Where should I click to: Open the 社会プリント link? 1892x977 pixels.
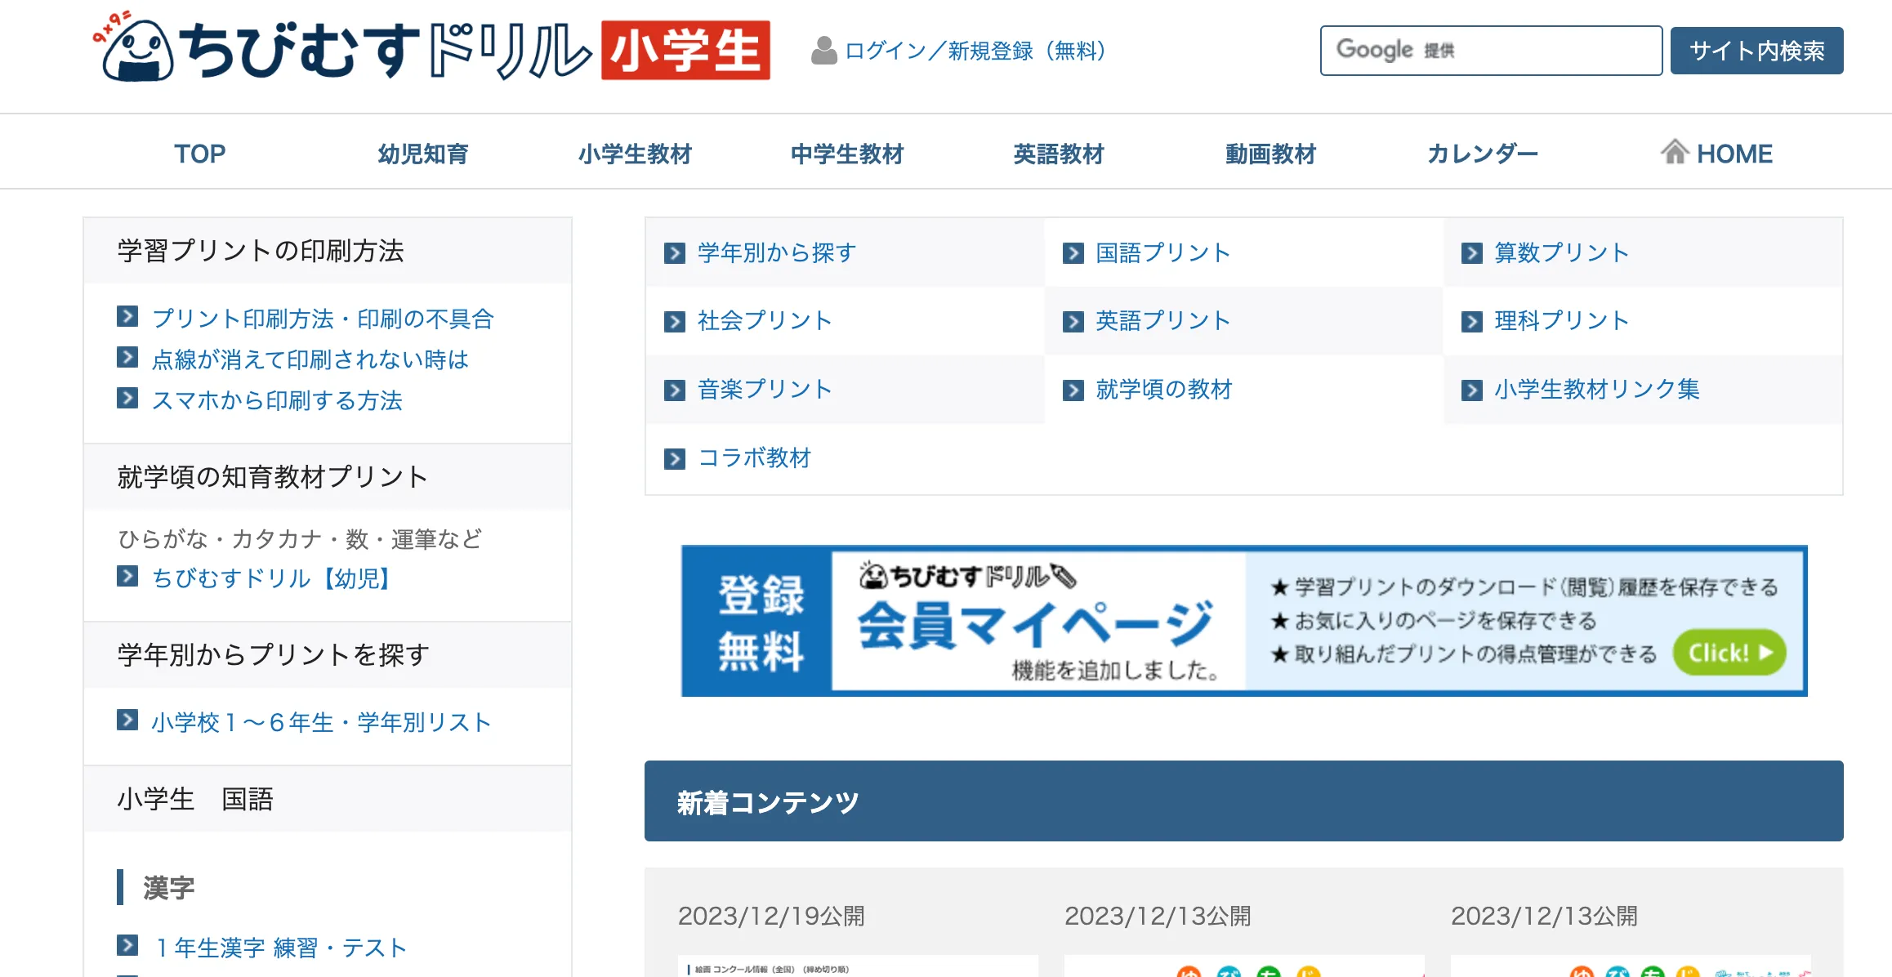(765, 321)
